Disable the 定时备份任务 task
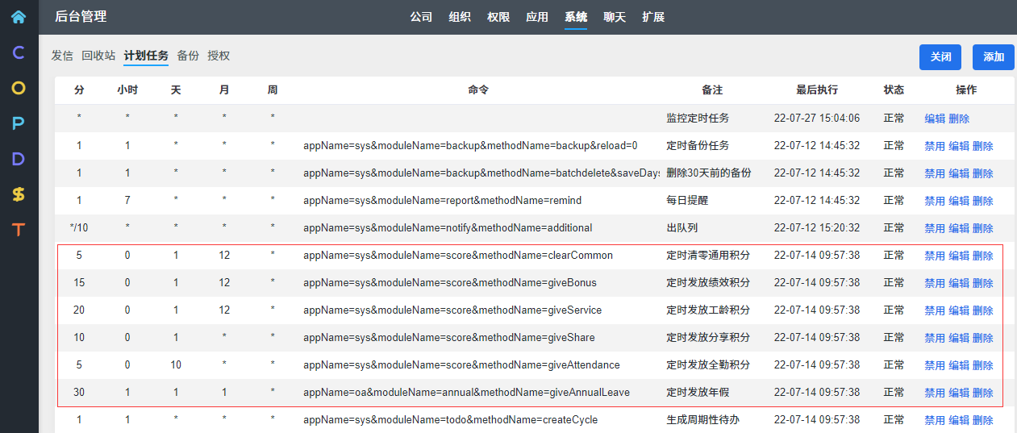The height and width of the screenshot is (433, 1017). click(935, 146)
